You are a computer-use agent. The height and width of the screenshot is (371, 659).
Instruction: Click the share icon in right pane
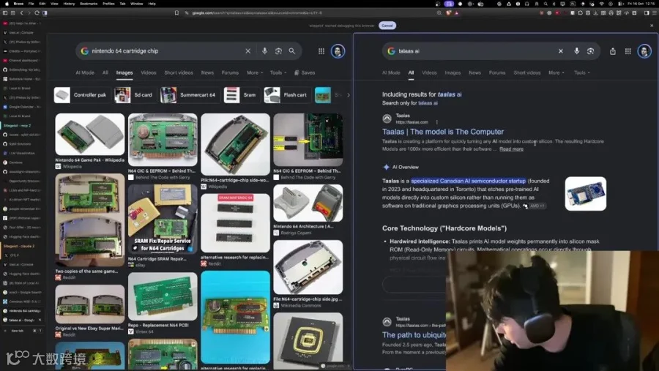[x=613, y=50]
